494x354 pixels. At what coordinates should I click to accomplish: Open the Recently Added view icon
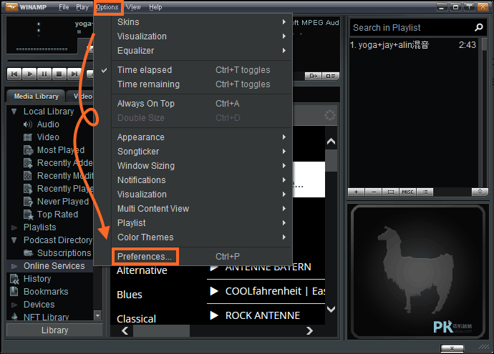click(x=28, y=163)
